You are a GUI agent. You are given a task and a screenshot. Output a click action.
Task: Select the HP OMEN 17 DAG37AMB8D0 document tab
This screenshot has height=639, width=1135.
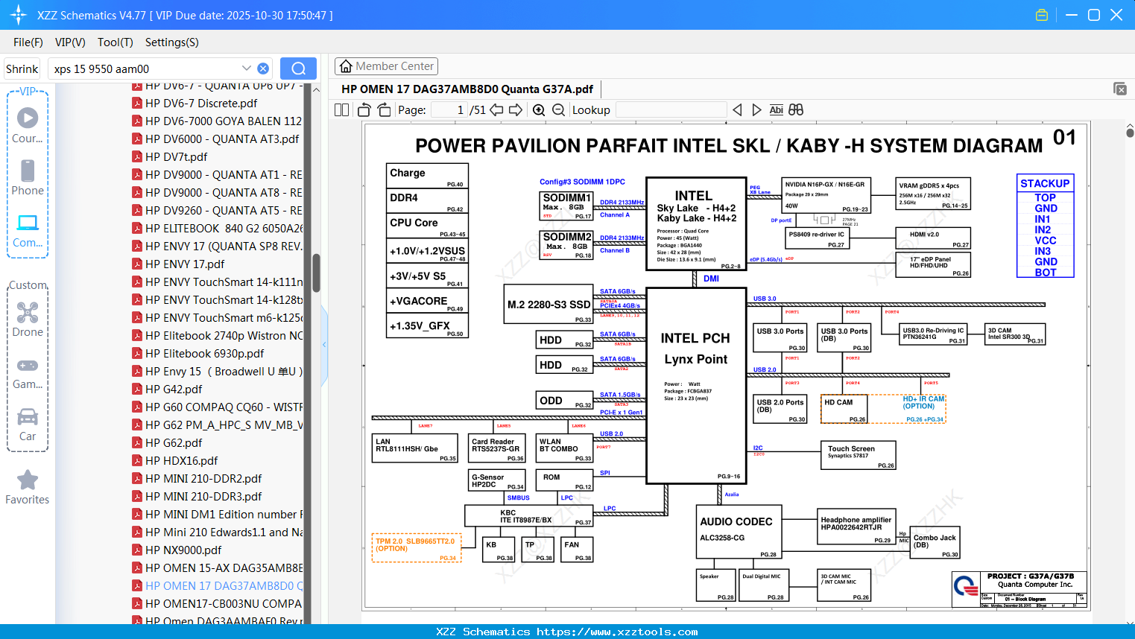pyautogui.click(x=467, y=89)
